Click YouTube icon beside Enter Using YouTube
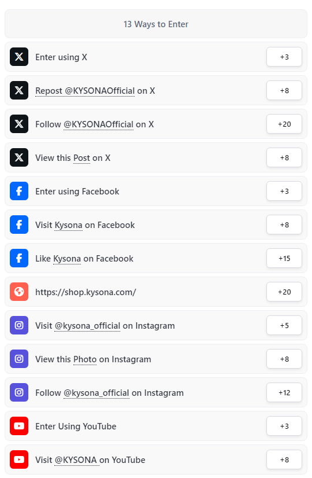This screenshot has width=312, height=478. [x=19, y=425]
